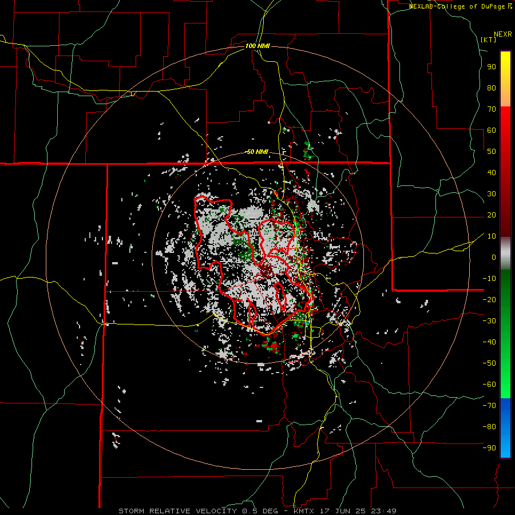515x515 pixels.
Task: Click the "-70" tick label on the velocity scale
Action: tap(489, 406)
